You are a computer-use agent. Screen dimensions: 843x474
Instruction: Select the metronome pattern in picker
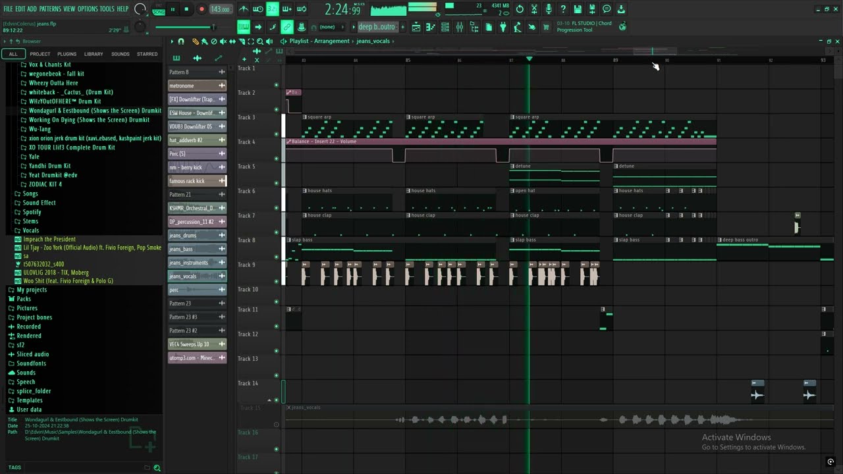click(x=197, y=86)
